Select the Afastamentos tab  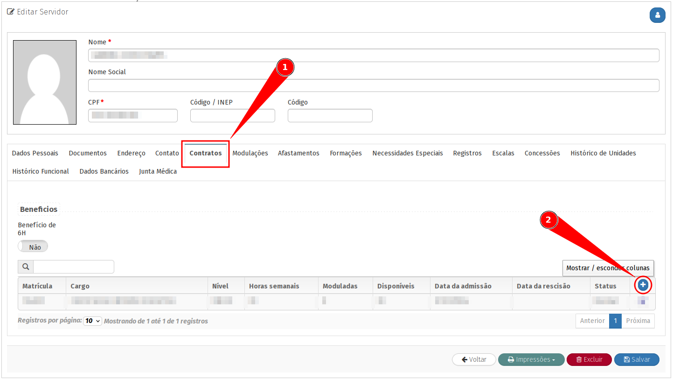[x=298, y=153]
